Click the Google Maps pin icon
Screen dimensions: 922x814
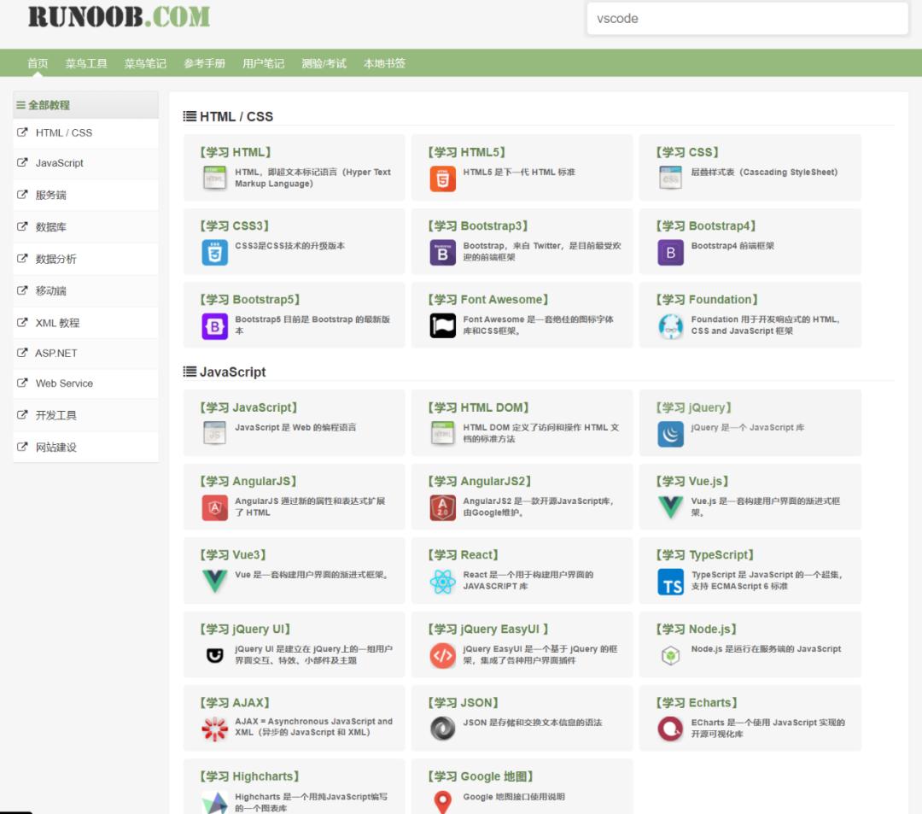pos(443,802)
